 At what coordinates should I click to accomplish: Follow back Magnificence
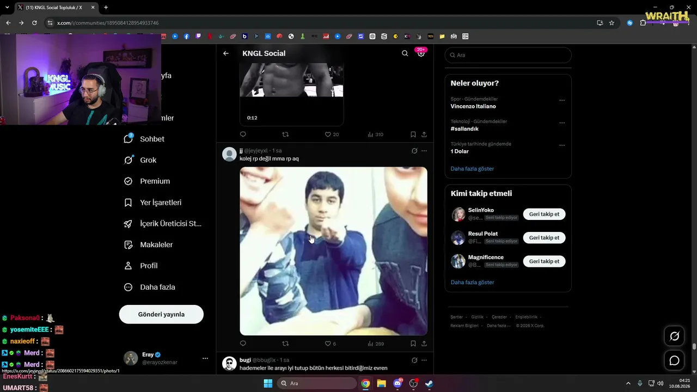(x=544, y=261)
